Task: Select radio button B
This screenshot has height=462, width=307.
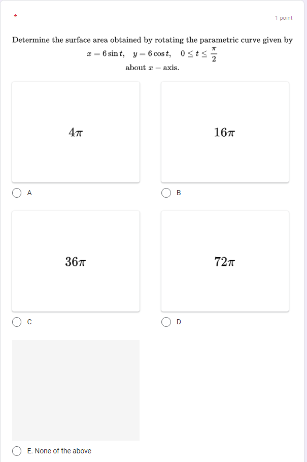Action: tap(166, 193)
